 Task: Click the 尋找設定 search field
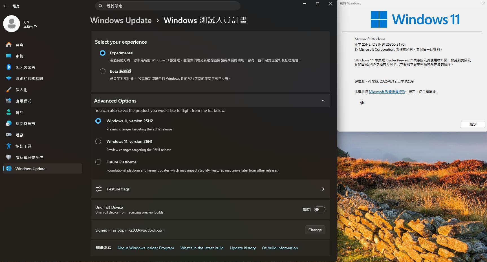coord(168,6)
